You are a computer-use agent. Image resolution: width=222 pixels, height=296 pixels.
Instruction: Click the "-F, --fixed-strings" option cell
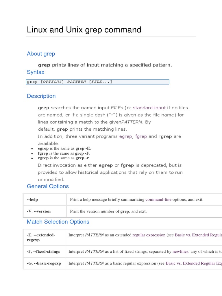[x=43, y=251]
